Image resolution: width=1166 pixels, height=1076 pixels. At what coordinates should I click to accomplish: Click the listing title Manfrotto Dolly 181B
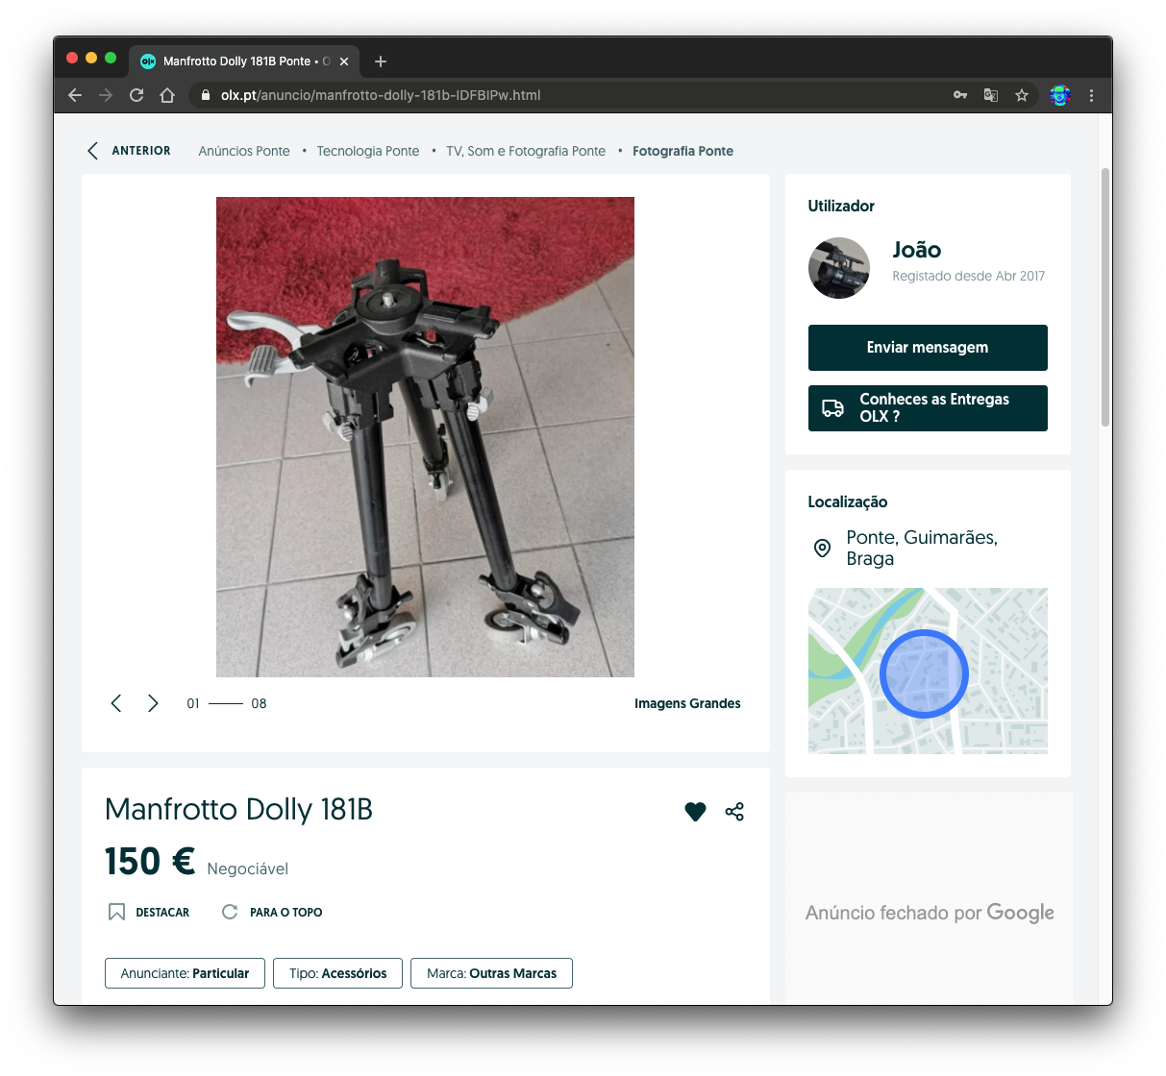(238, 809)
